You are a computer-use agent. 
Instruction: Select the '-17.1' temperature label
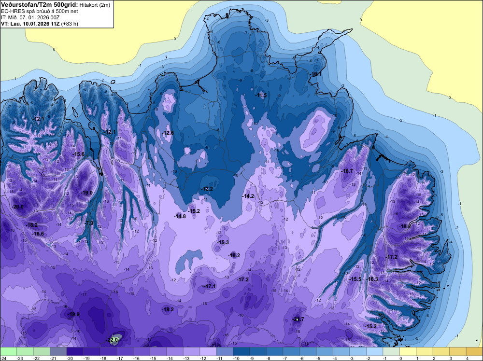tap(210, 286)
